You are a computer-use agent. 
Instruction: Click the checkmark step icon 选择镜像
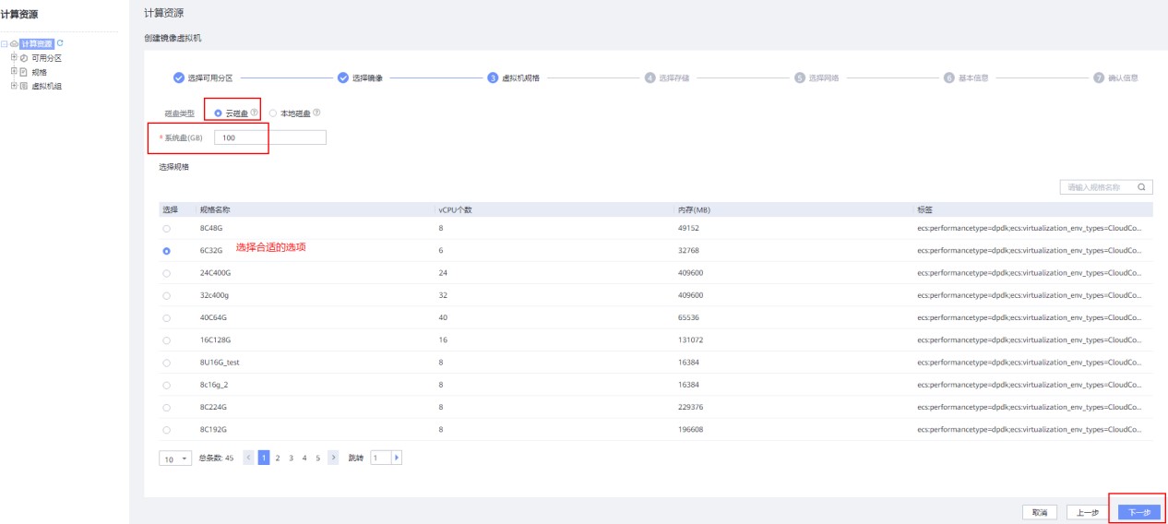[343, 77]
